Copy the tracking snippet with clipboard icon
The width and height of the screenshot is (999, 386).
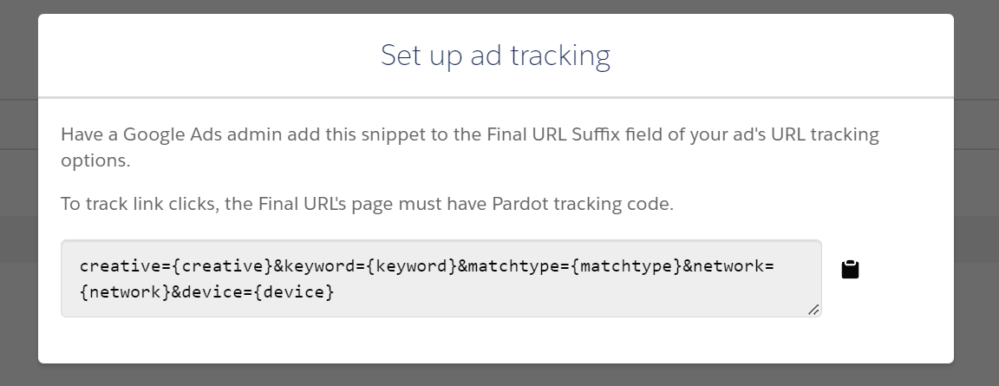(850, 270)
